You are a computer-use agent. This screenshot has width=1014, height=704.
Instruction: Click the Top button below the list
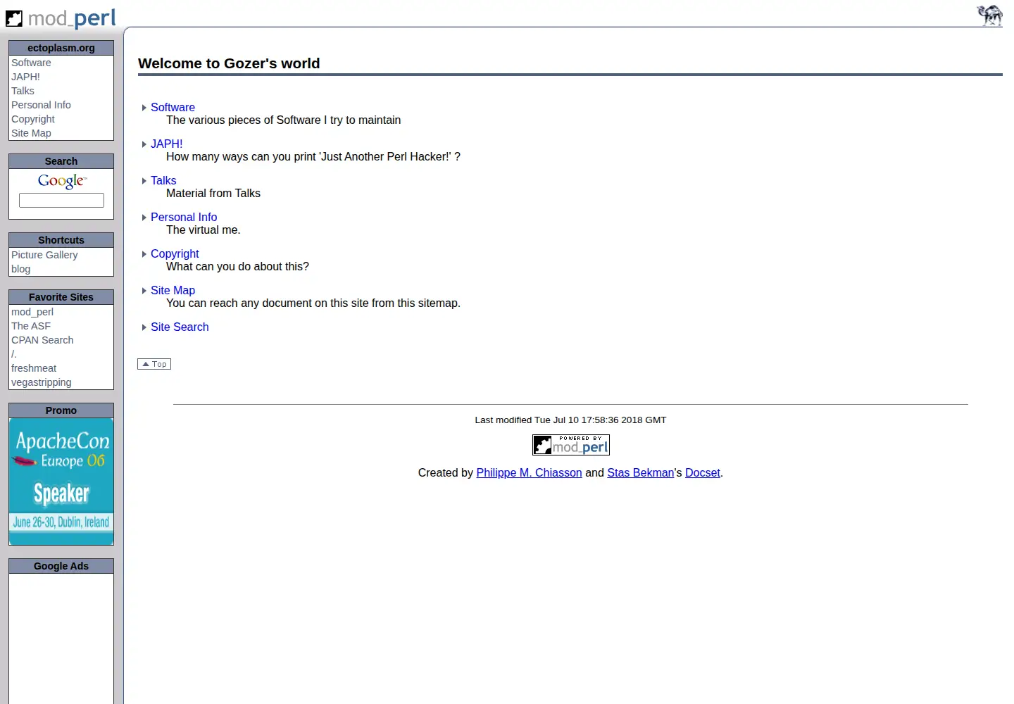[154, 364]
